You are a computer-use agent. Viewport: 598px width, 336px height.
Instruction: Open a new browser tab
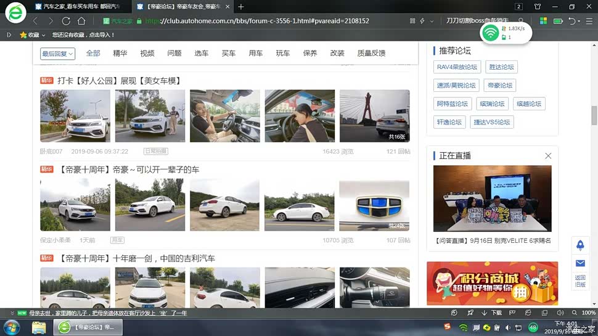(x=240, y=7)
